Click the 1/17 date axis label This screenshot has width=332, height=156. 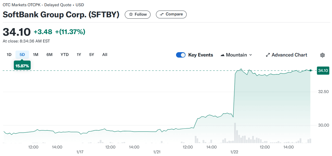[80, 152]
